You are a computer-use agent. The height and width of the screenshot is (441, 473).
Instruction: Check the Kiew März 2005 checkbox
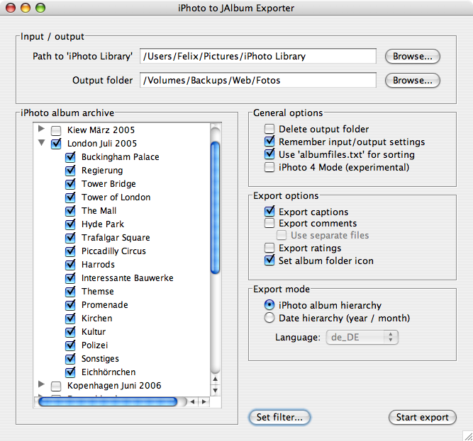coord(56,130)
